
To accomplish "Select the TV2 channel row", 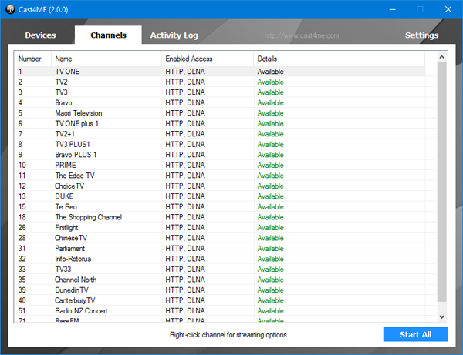I will [220, 82].
